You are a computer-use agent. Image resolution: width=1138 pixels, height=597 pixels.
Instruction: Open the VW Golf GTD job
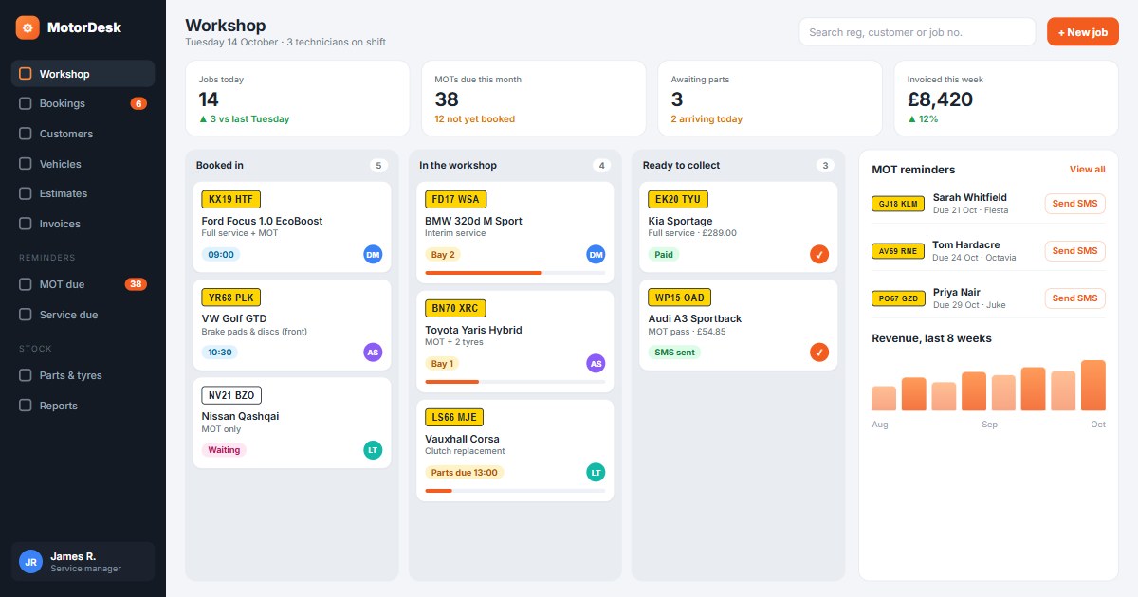(x=292, y=324)
